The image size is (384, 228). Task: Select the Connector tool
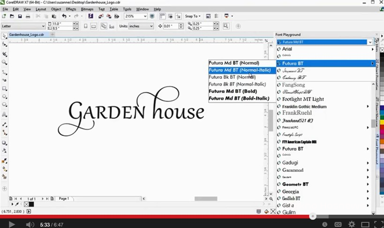[4, 133]
